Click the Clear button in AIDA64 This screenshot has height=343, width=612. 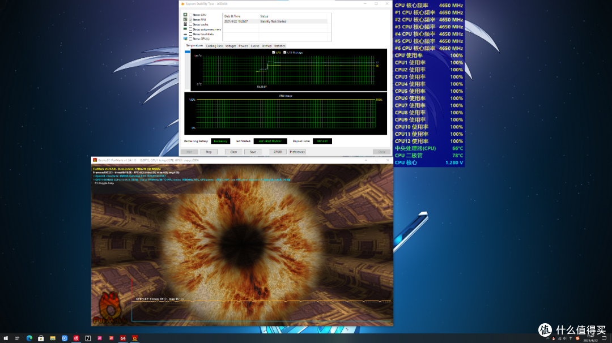(x=233, y=152)
